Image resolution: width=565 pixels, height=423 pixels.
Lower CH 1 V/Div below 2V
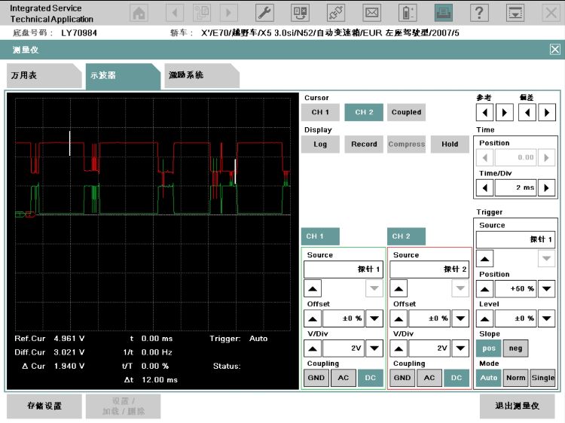(374, 348)
